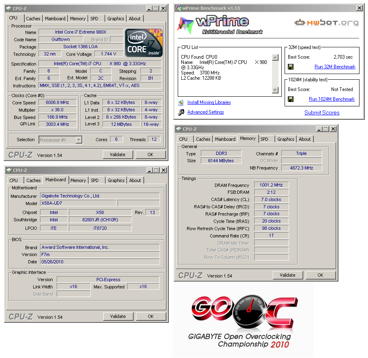
Task: Click the Submit Scores link
Action: [x=322, y=112]
